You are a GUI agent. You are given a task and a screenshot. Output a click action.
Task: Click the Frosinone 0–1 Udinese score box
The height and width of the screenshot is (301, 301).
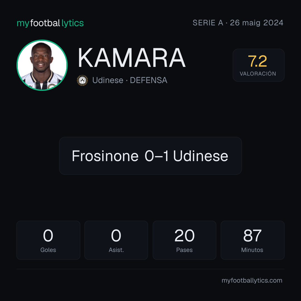pyautogui.click(x=150, y=156)
